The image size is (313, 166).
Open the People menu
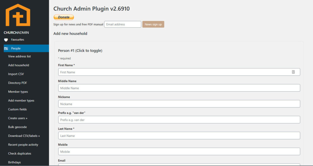[x=16, y=48]
